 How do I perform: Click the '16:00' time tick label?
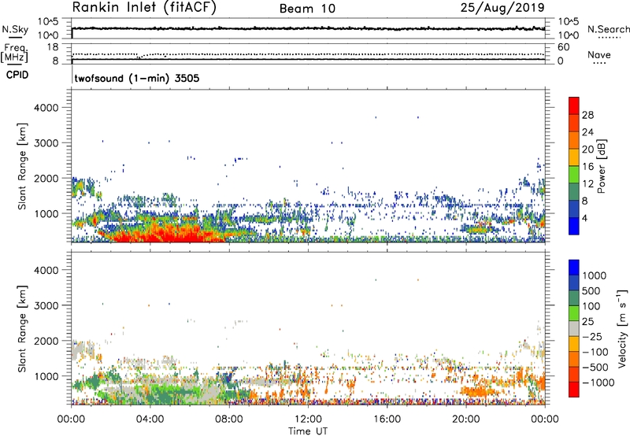(387, 419)
